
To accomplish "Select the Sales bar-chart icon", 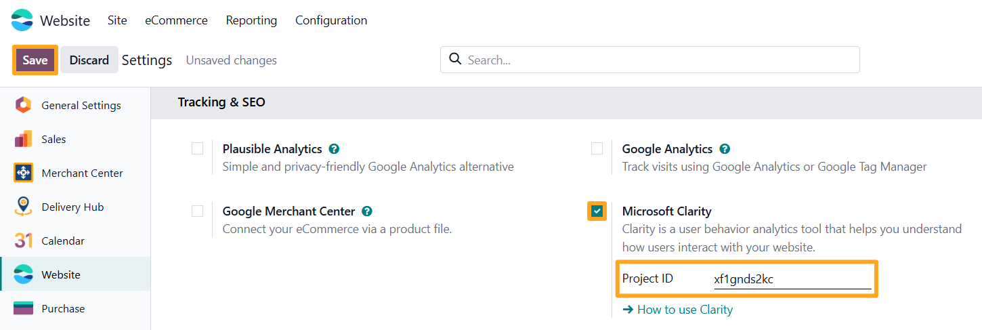I will [x=23, y=139].
